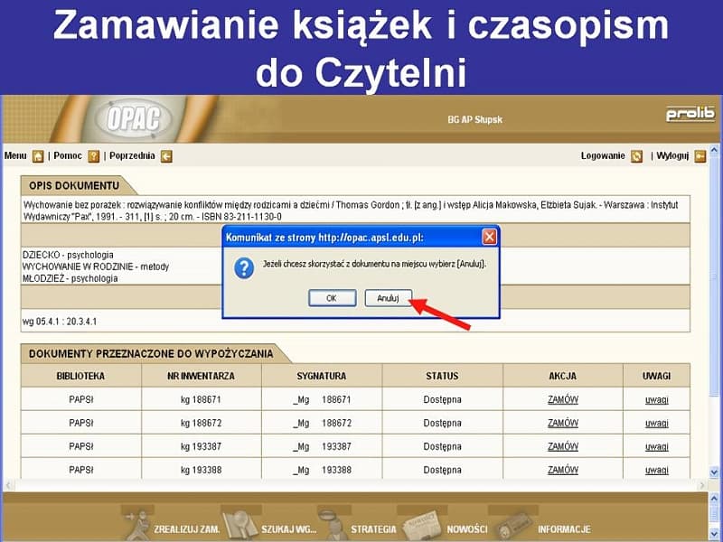Select SZUKAJ WG... in the bottom bar
Viewport: 723px width, 542px height.
point(288,529)
